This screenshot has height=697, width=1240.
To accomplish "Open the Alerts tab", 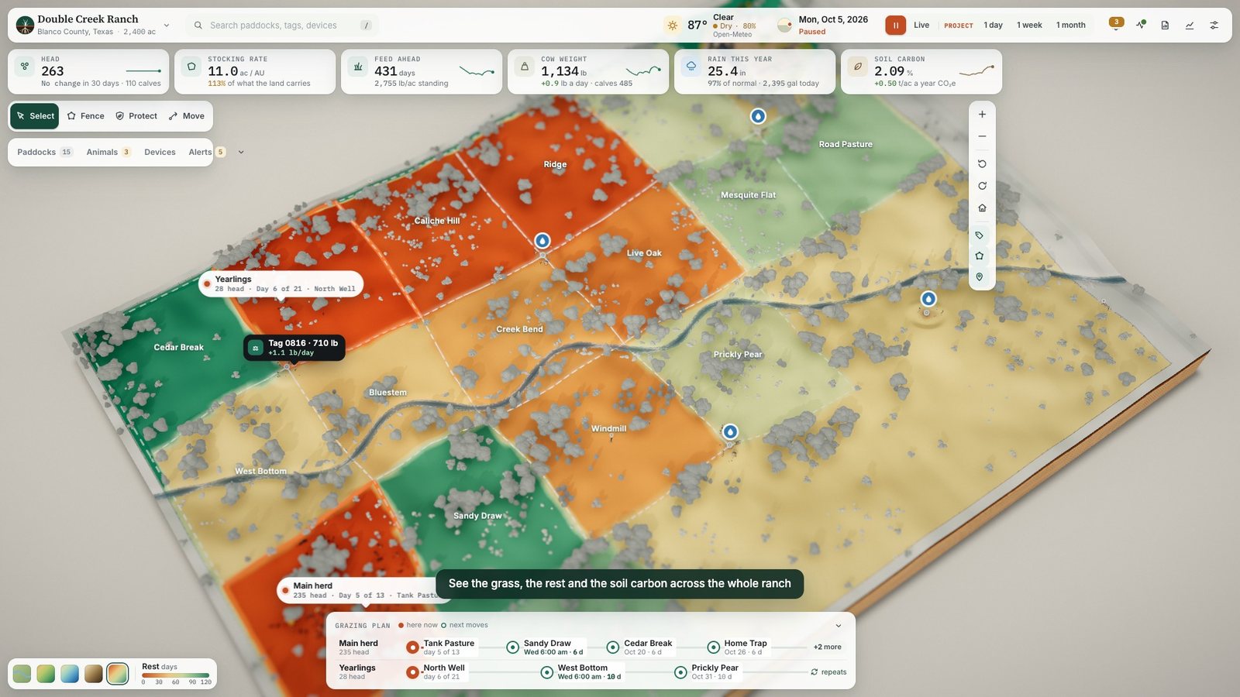I will 207,153.
